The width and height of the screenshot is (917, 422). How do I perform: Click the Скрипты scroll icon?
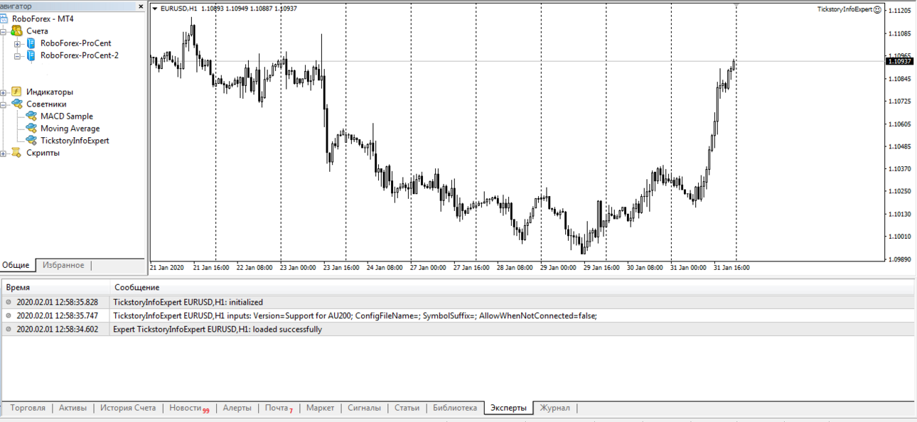coord(16,152)
